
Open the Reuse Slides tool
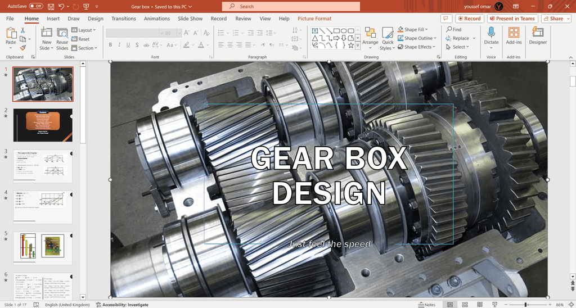pyautogui.click(x=62, y=39)
